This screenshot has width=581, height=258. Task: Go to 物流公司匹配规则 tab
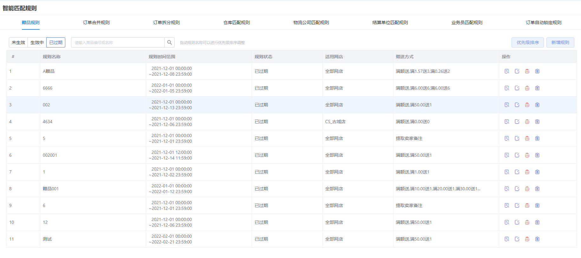point(311,22)
